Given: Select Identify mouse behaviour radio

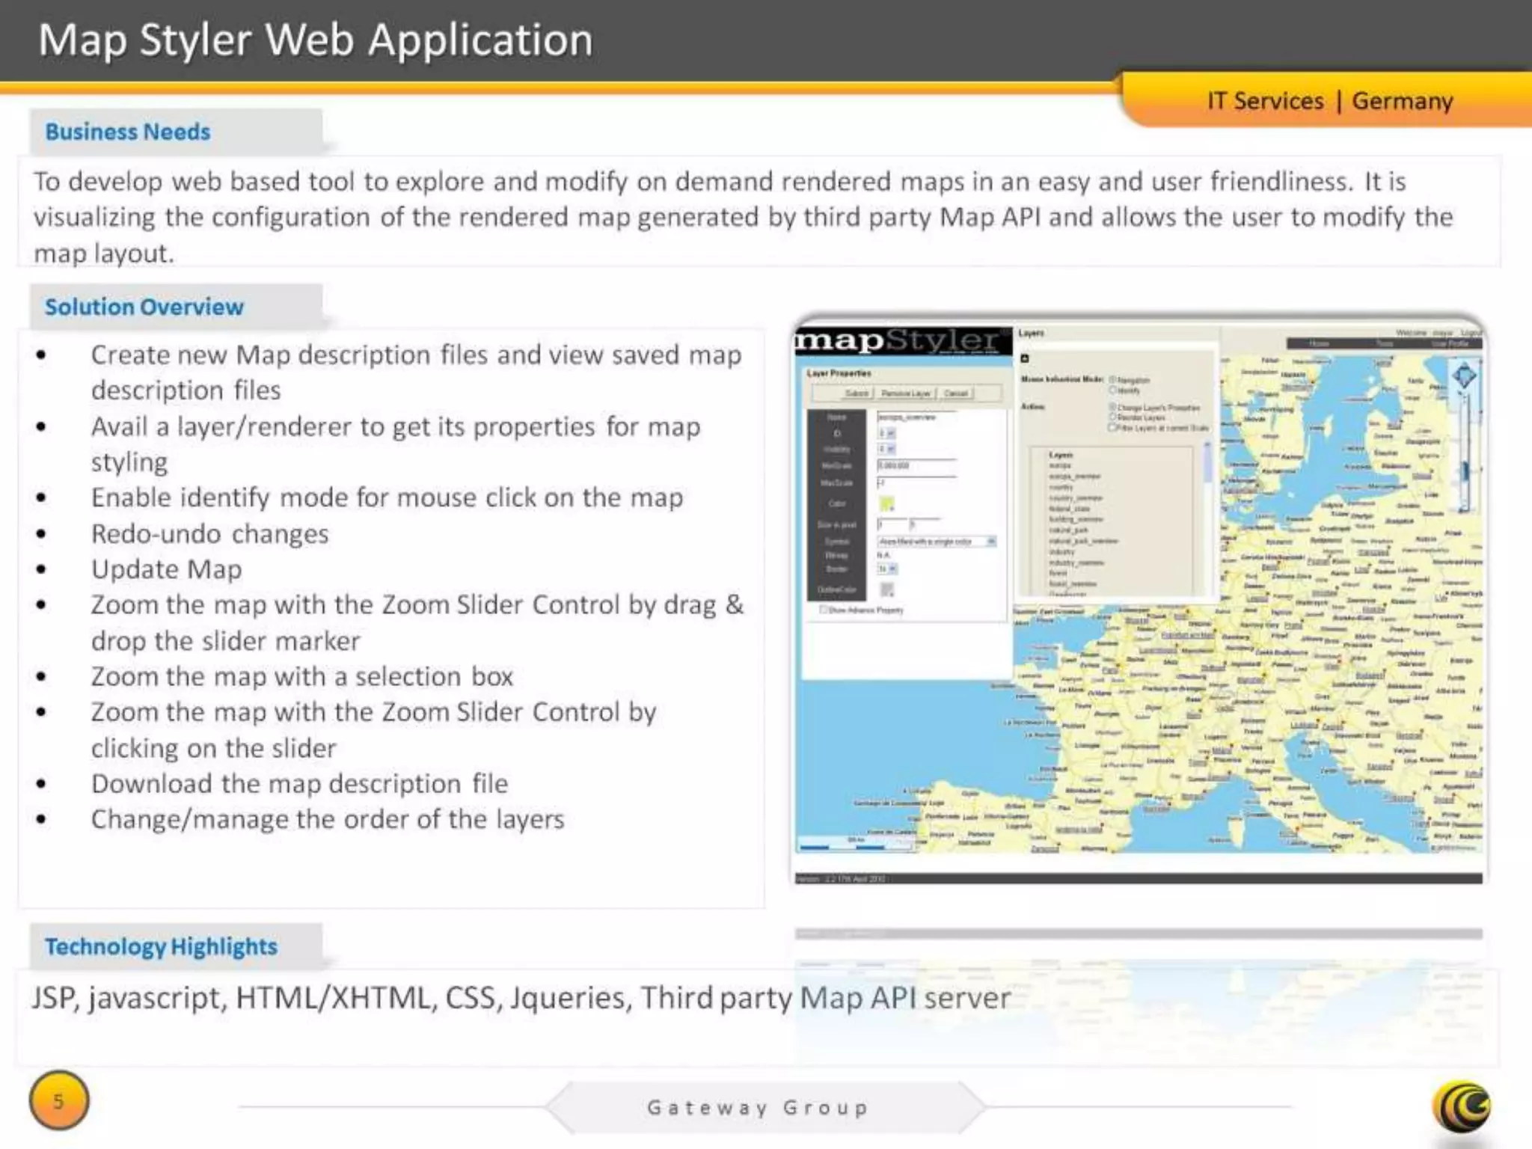Looking at the screenshot, I should [x=1112, y=390].
